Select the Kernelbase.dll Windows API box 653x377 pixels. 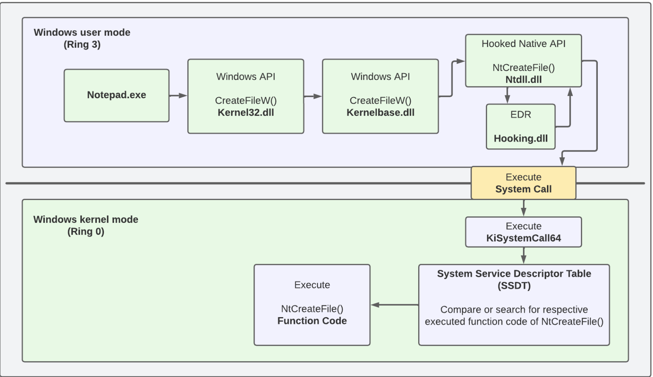tap(380, 96)
